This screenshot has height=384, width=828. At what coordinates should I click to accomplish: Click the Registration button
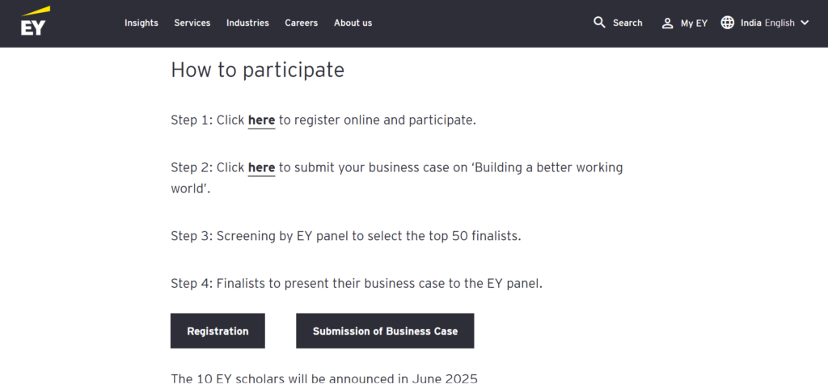pyautogui.click(x=218, y=331)
